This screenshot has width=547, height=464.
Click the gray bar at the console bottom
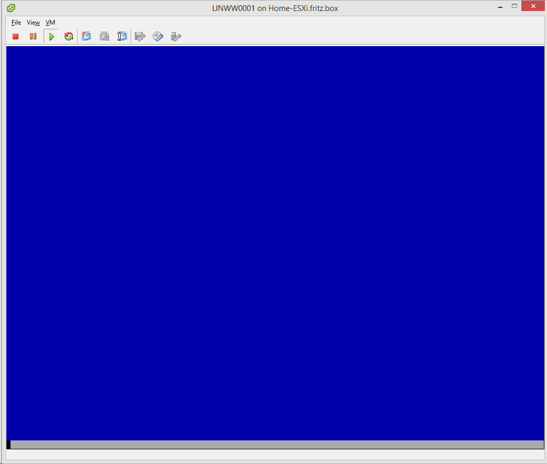coord(277,445)
